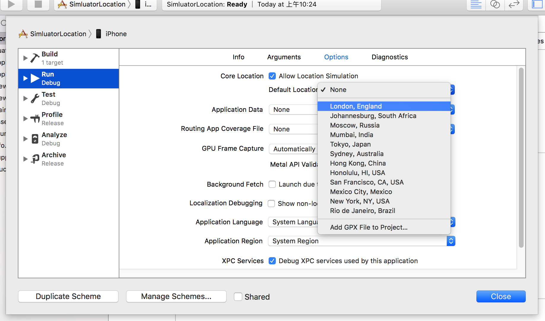
Task: Click the SimluatorLocation Ready status field
Action: tap(271, 4)
